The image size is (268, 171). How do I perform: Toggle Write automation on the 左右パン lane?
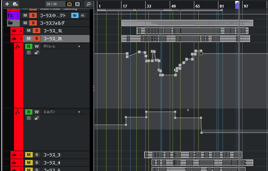tap(37, 112)
